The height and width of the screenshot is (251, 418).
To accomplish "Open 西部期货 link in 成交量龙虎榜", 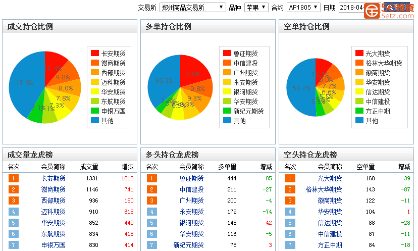I will click(53, 200).
